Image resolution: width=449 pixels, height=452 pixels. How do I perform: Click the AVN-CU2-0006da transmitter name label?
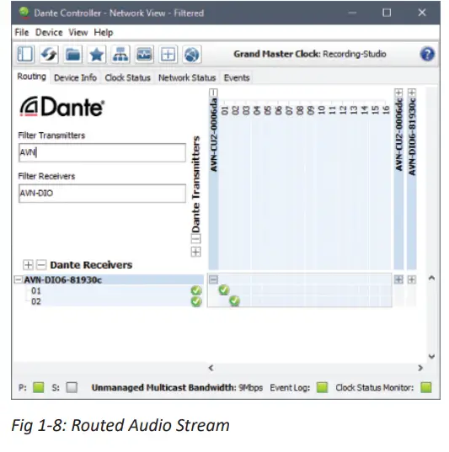tap(213, 135)
